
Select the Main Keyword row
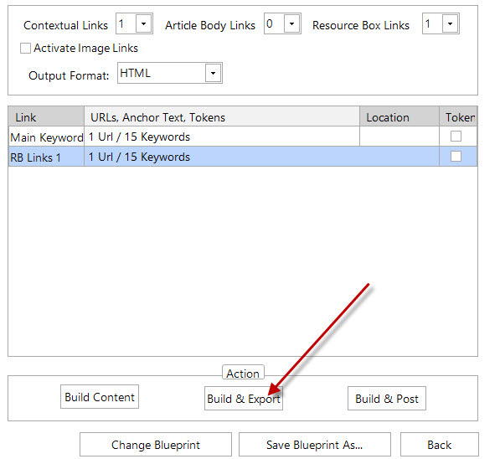point(243,137)
